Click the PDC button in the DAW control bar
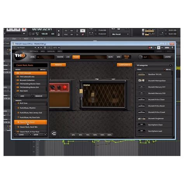184x184 pixels. [66, 35]
